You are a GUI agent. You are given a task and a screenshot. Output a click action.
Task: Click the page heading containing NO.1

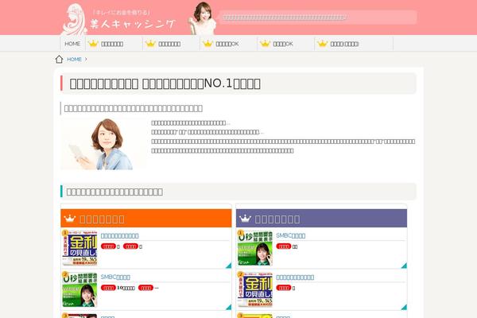(165, 83)
